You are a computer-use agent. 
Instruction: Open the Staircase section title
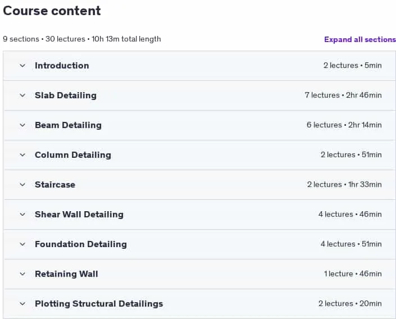click(x=55, y=185)
